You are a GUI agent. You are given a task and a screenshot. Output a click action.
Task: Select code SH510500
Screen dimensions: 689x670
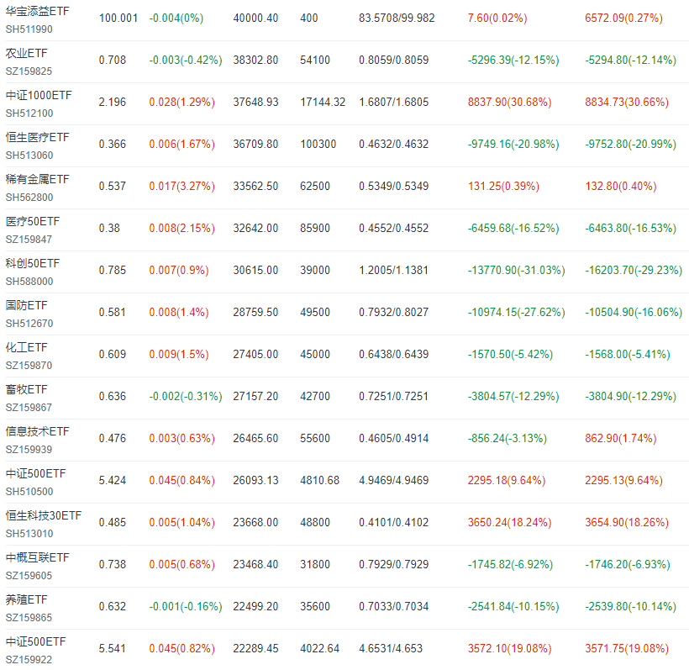click(x=29, y=492)
